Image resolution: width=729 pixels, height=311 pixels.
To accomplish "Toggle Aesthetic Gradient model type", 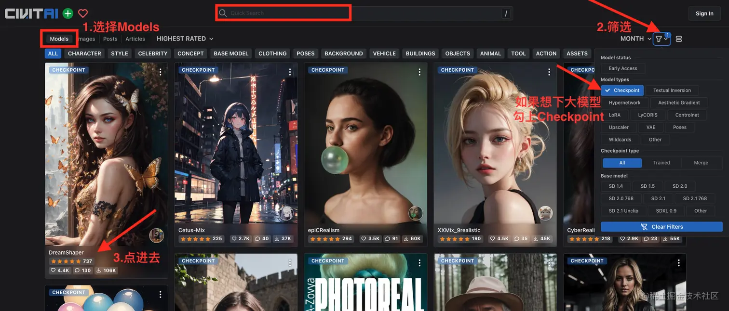I will point(679,103).
